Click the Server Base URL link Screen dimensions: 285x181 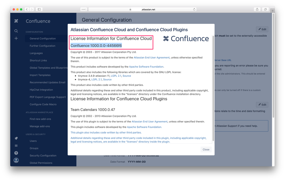pyautogui.click(x=223, y=60)
